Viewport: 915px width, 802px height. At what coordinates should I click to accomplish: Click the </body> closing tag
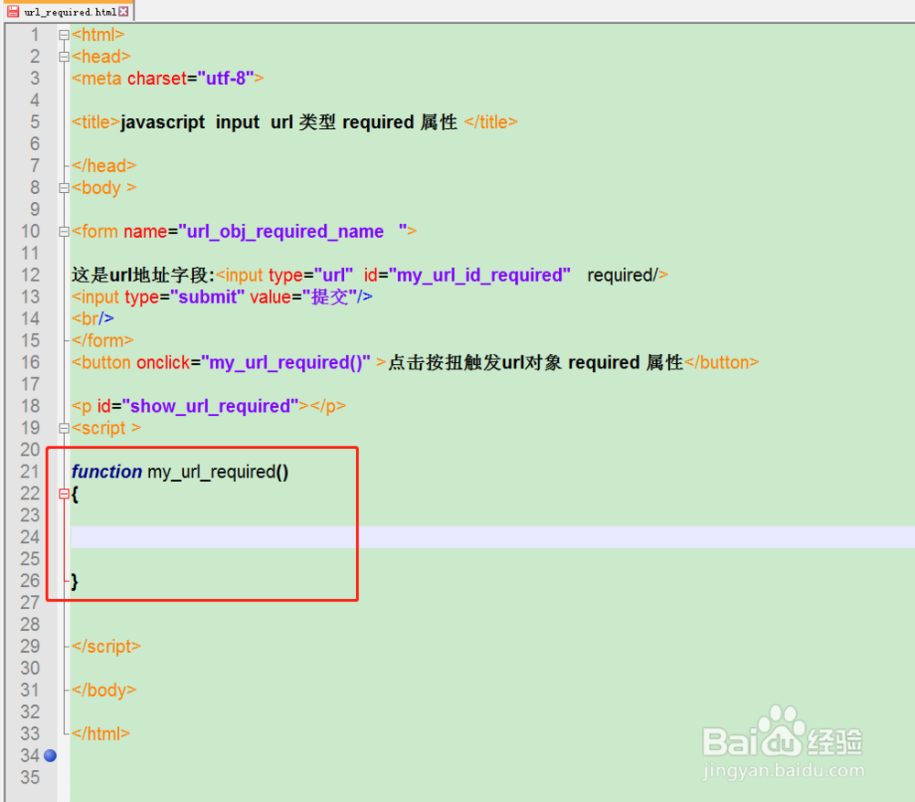coord(104,690)
